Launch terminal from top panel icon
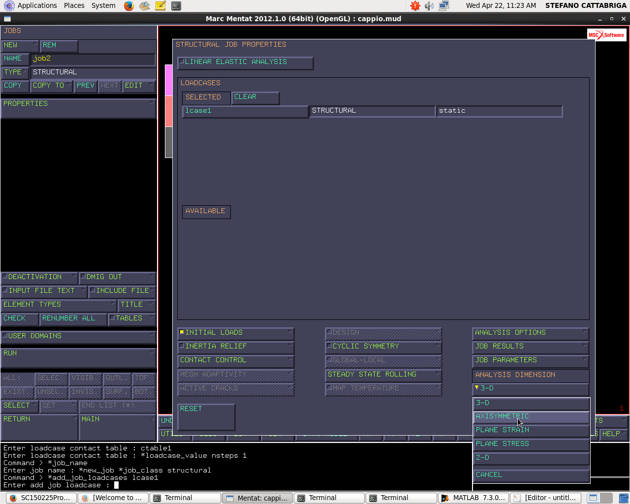The height and width of the screenshot is (504, 630). (176, 6)
